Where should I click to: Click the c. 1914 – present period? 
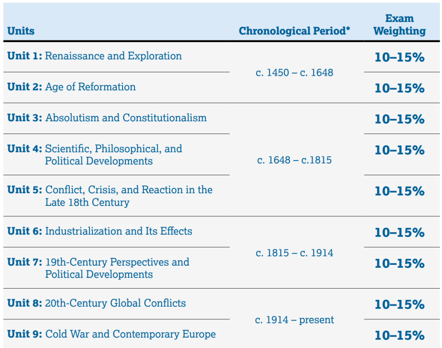click(x=294, y=320)
